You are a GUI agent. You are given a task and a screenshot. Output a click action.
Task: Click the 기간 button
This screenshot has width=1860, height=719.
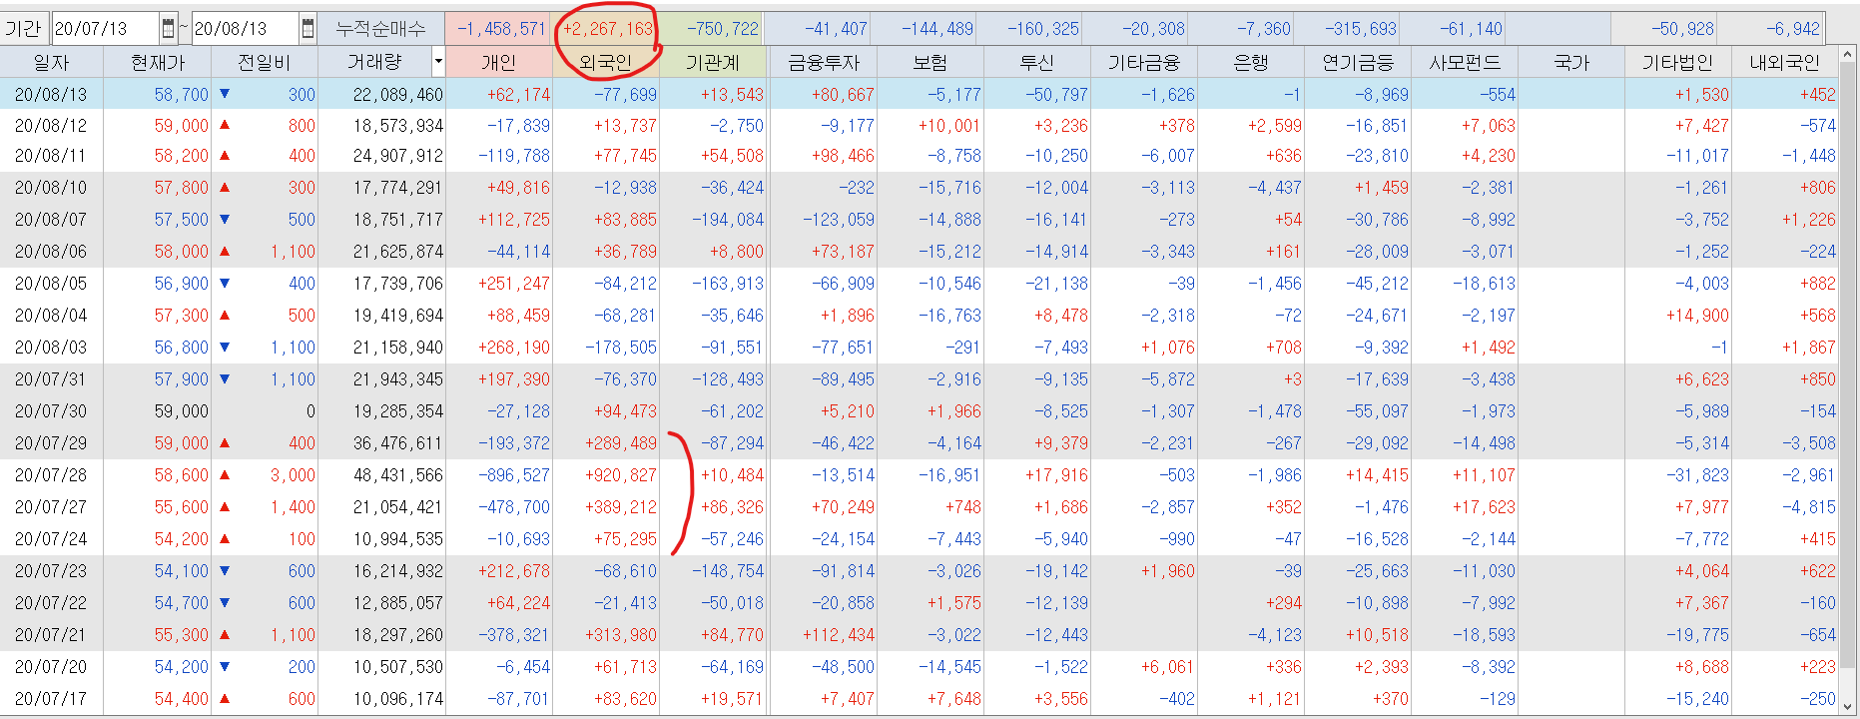point(24,28)
